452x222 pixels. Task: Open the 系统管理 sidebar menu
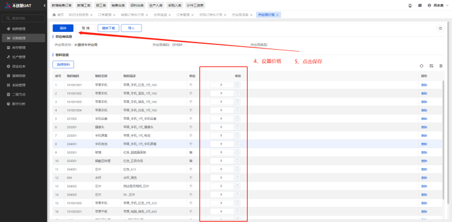[24, 85]
